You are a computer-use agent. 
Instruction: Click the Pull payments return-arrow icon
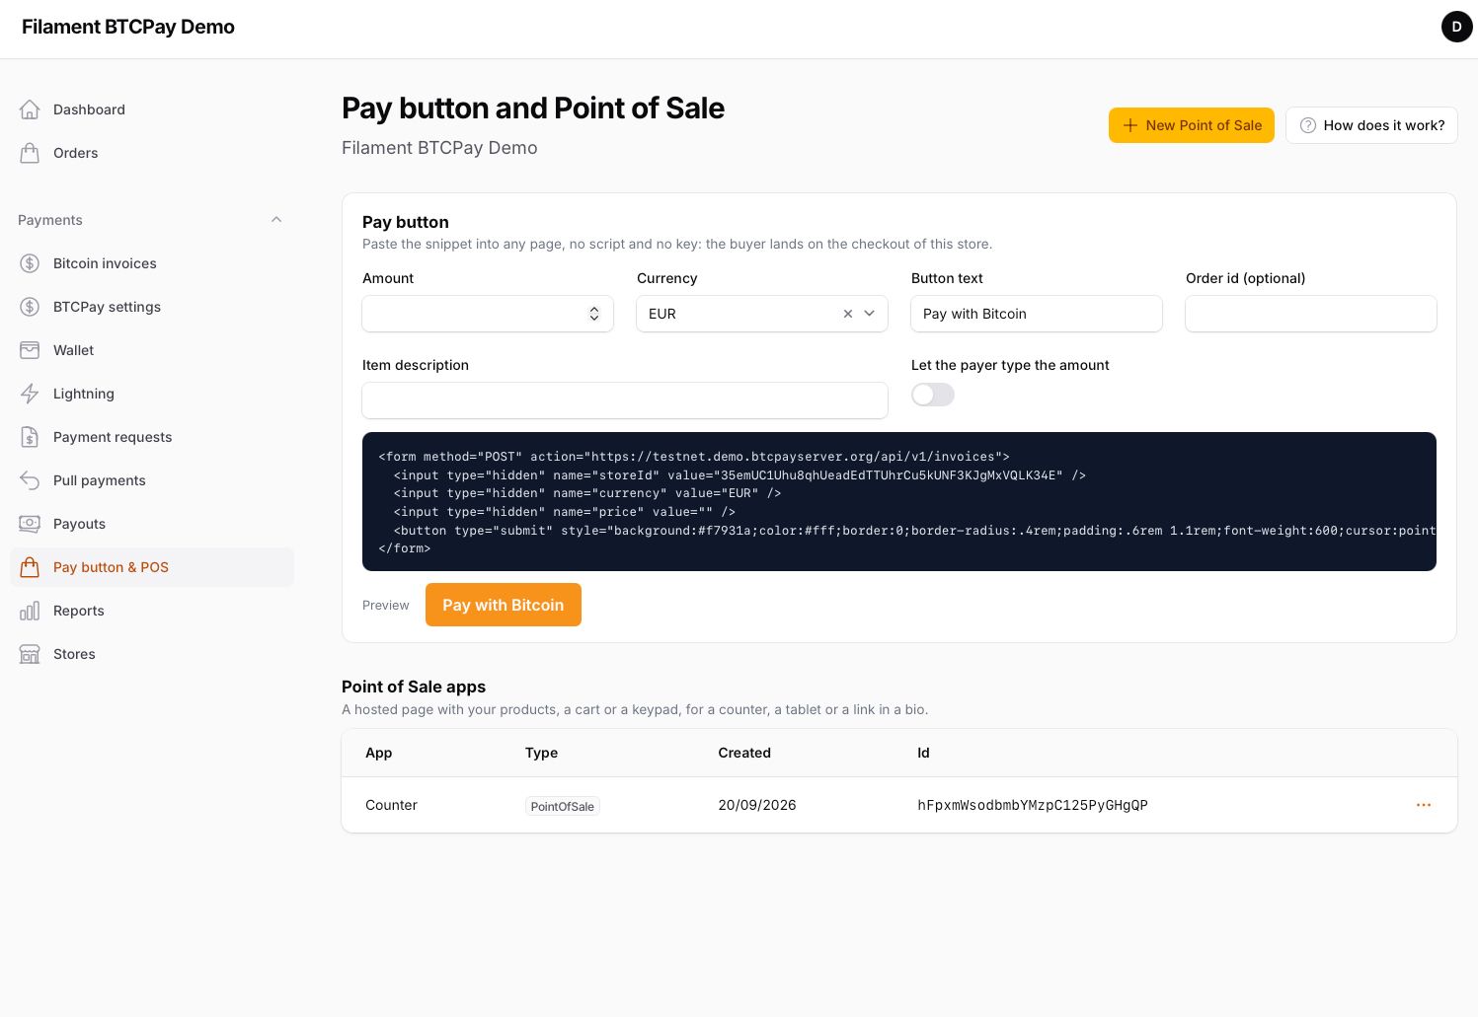(30, 480)
